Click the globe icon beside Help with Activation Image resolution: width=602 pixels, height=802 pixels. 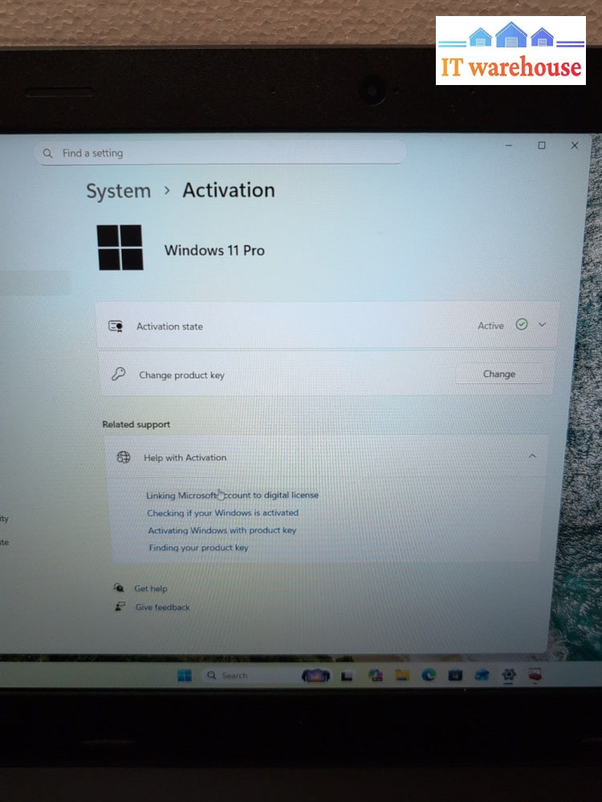coord(124,457)
